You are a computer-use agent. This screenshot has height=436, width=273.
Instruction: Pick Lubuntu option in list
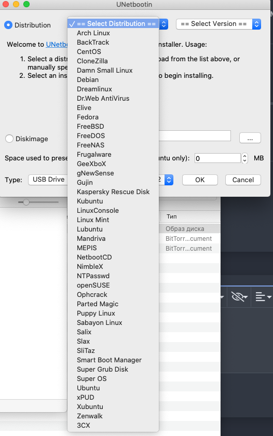point(113,229)
